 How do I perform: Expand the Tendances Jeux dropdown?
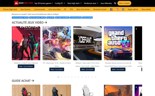(x=91, y=3)
